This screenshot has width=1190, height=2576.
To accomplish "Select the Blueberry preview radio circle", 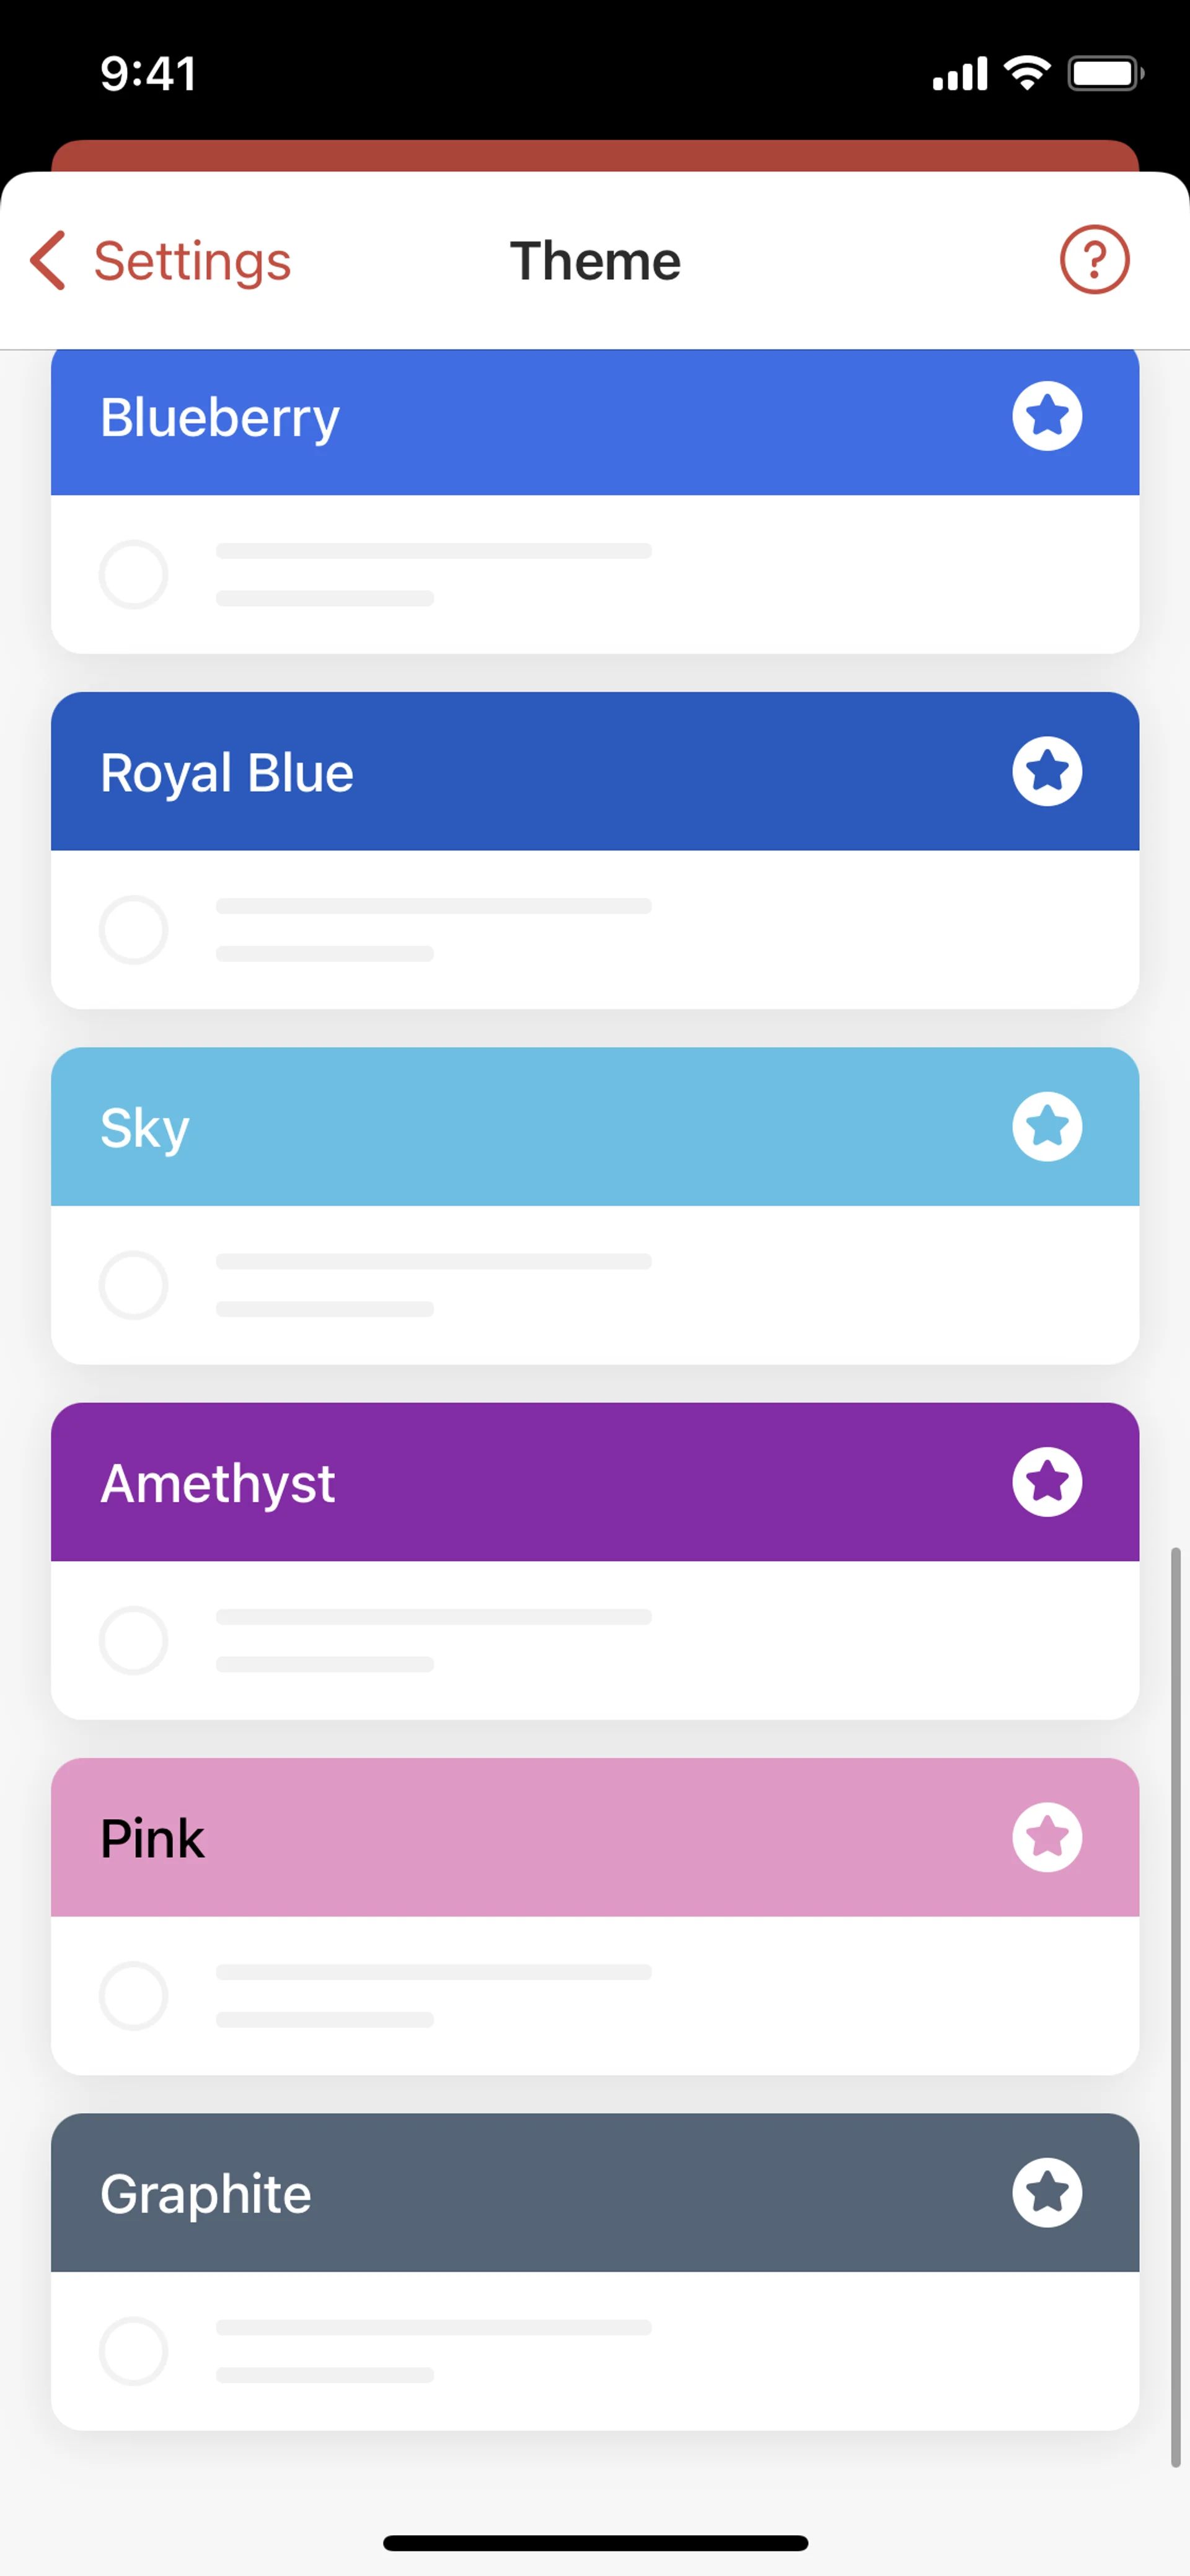I will (x=133, y=575).
